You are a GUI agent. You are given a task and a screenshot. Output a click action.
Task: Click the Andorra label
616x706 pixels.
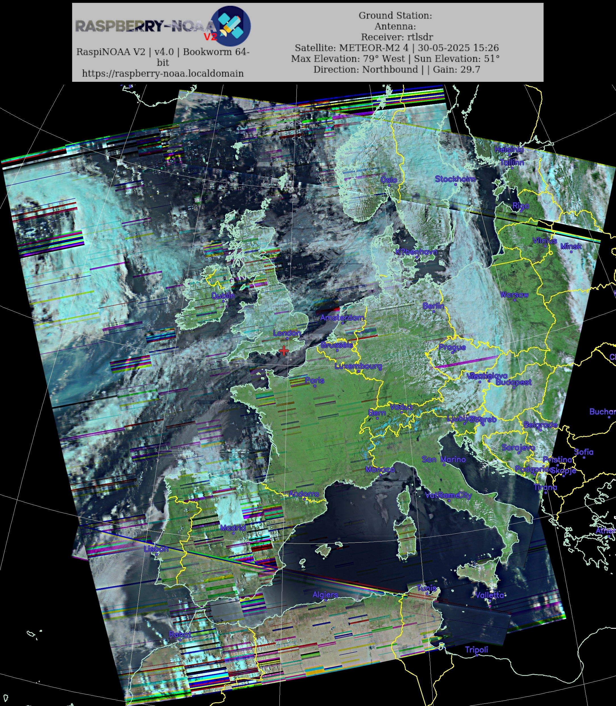[x=304, y=494]
